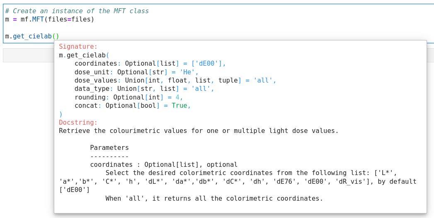434x218 pixels.
Task: Click the comment line about the MFT class
Action: point(77,11)
